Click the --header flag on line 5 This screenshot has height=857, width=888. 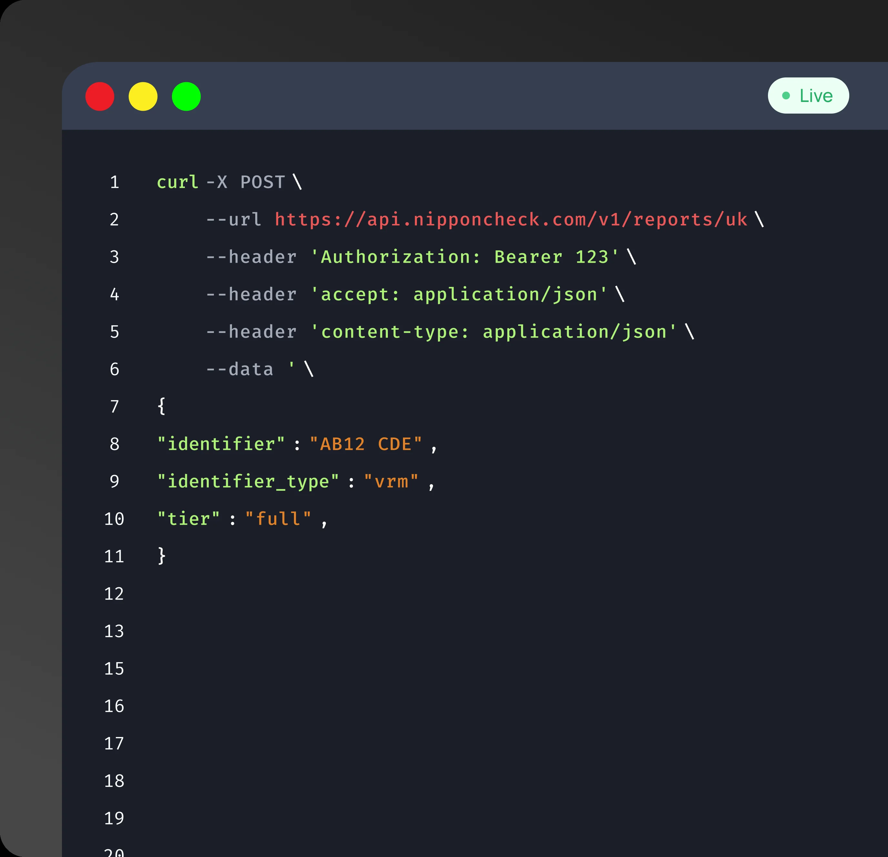click(x=251, y=332)
